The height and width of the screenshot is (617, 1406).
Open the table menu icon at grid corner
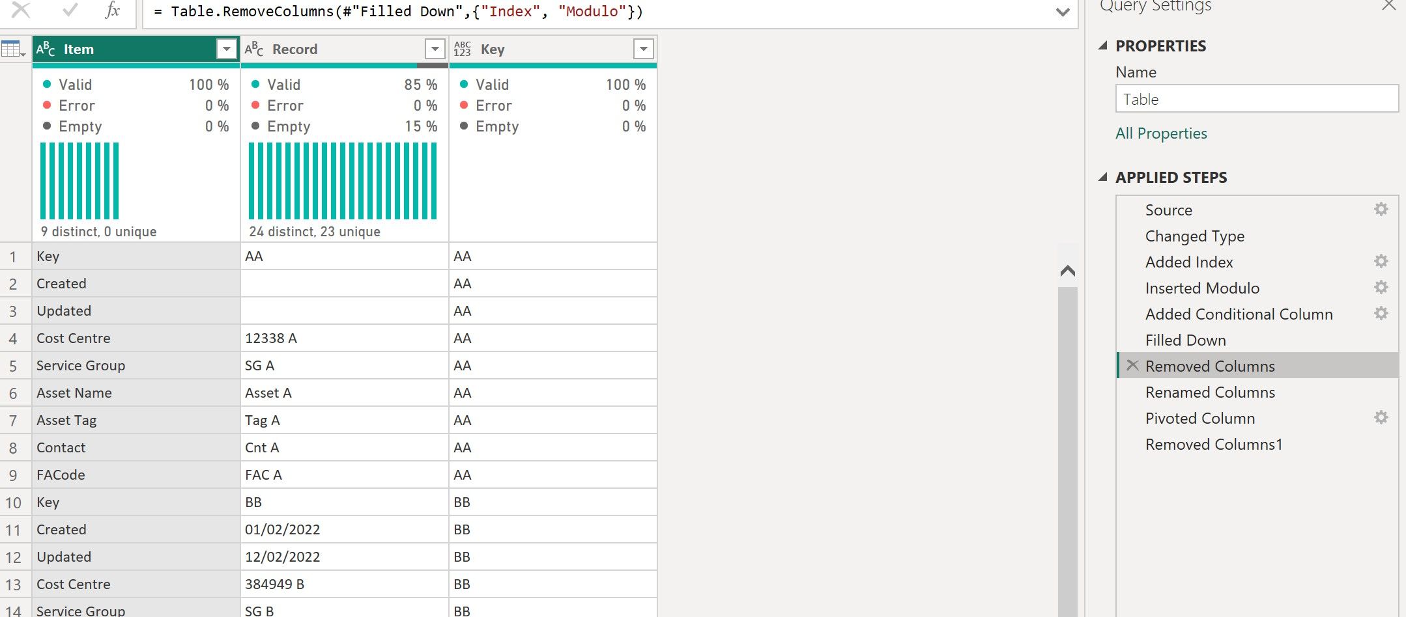[x=13, y=49]
